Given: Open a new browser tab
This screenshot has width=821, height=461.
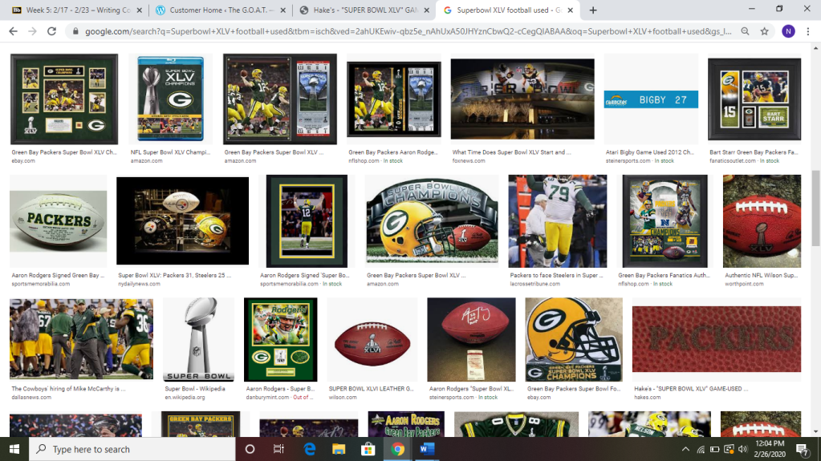Looking at the screenshot, I should coord(593,10).
